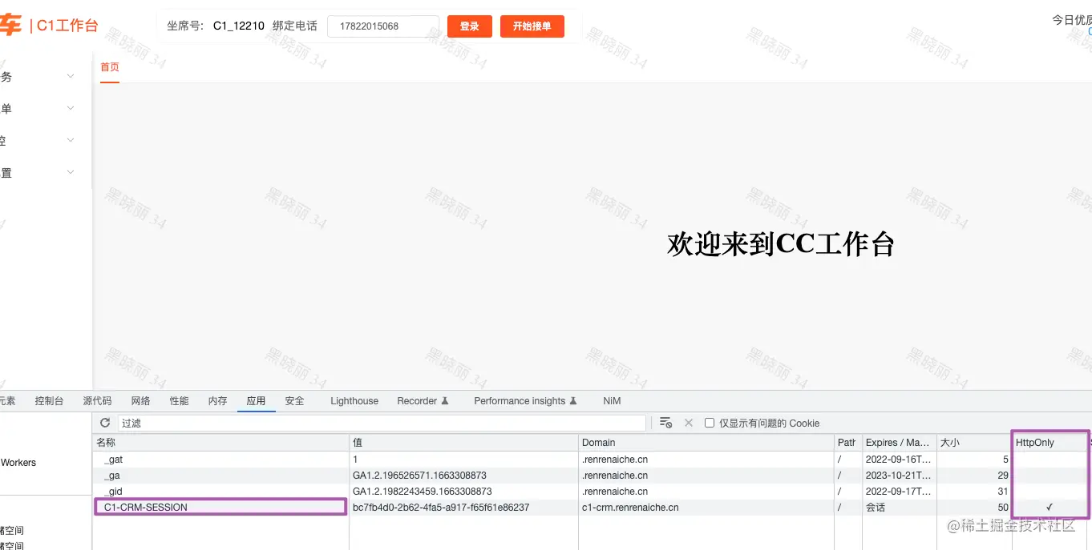The height and width of the screenshot is (550, 1092).
Task: Switch to the 首页 tab
Action: click(110, 67)
